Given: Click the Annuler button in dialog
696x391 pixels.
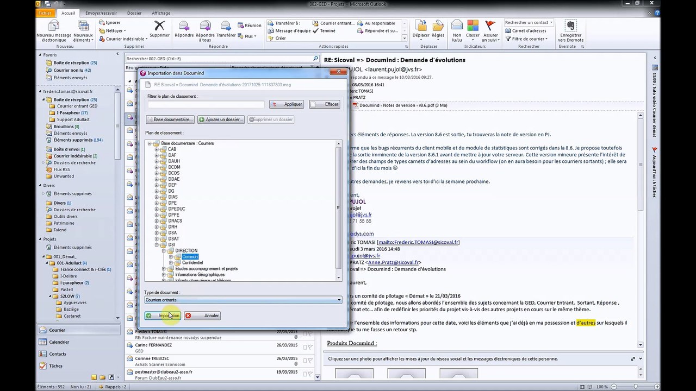Looking at the screenshot, I should click(202, 316).
